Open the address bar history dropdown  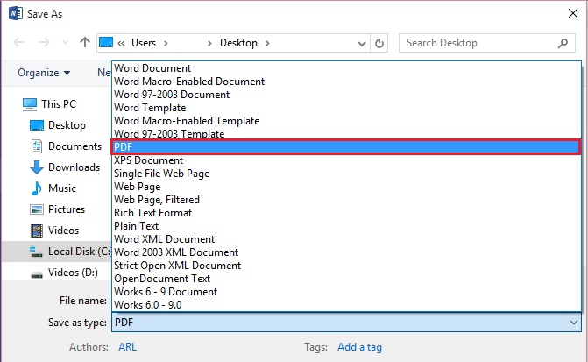pyautogui.click(x=362, y=44)
